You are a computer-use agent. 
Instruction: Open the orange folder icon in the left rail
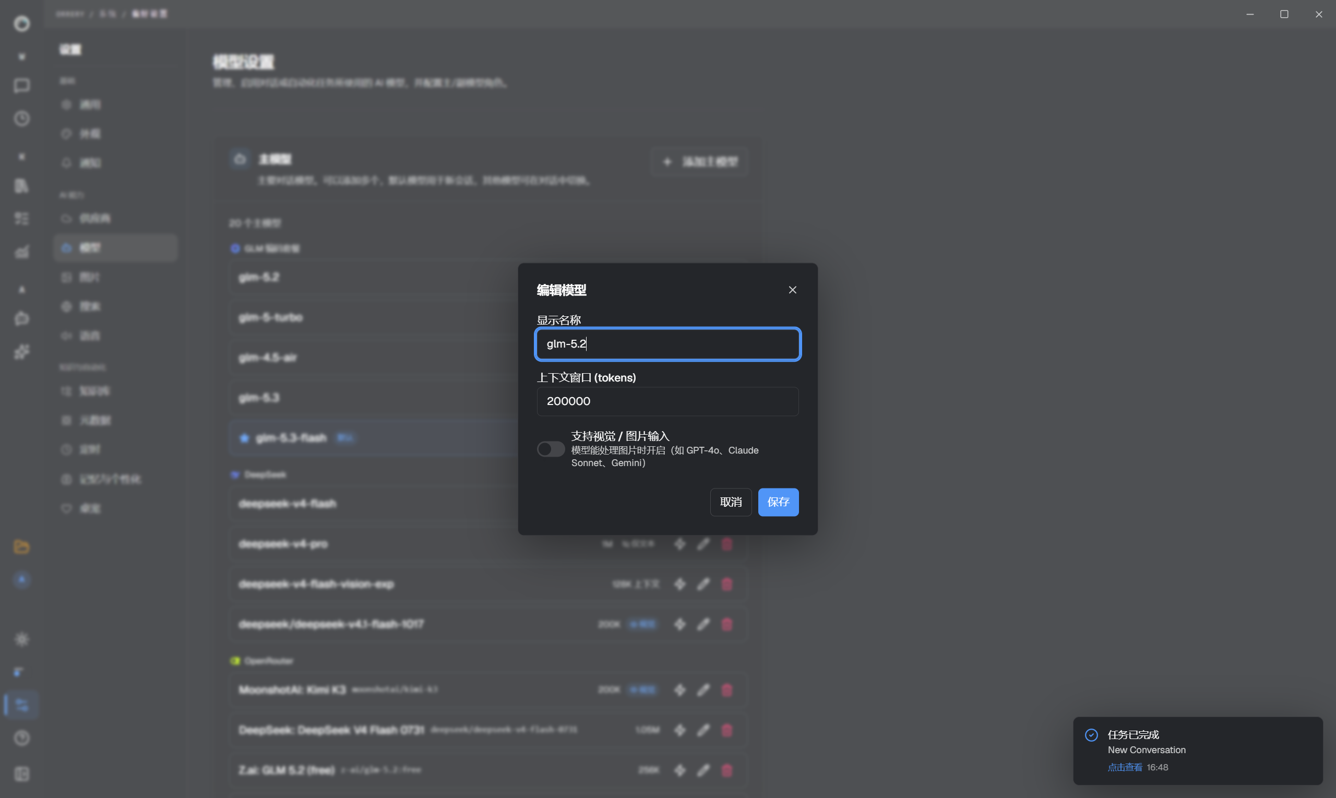click(x=21, y=547)
